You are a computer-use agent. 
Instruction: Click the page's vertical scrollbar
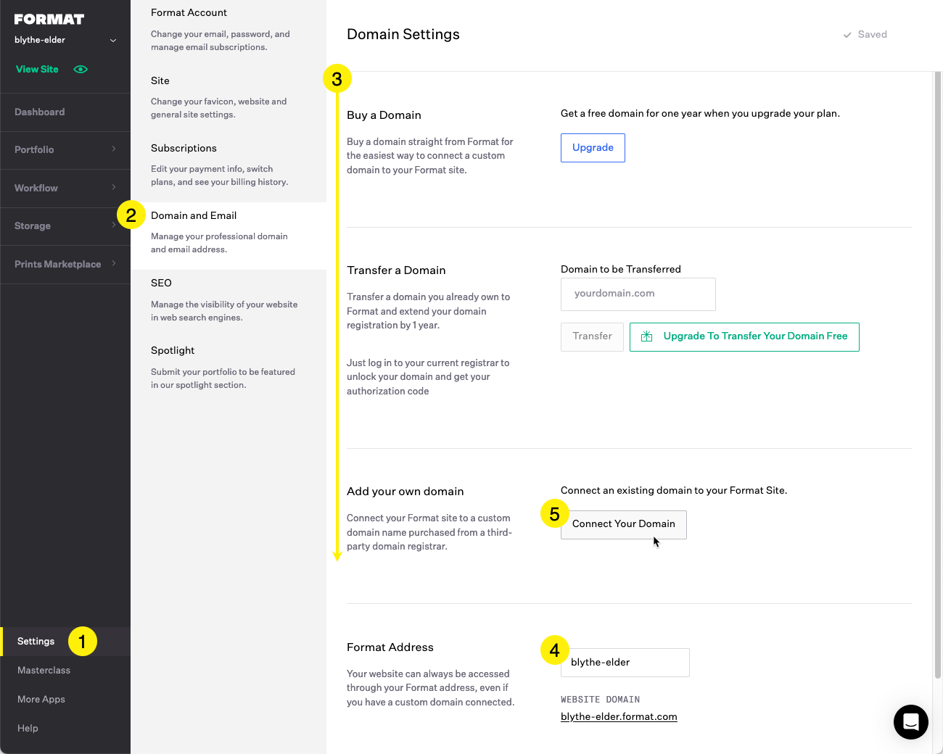937,362
